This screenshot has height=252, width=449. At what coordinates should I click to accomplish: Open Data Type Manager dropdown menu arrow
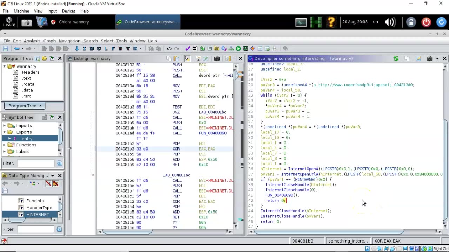click(x=53, y=176)
